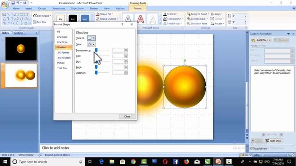Image resolution: width=296 pixels, height=166 pixels.
Task: Adjust the shadow Transparency slider
Action: point(96,50)
